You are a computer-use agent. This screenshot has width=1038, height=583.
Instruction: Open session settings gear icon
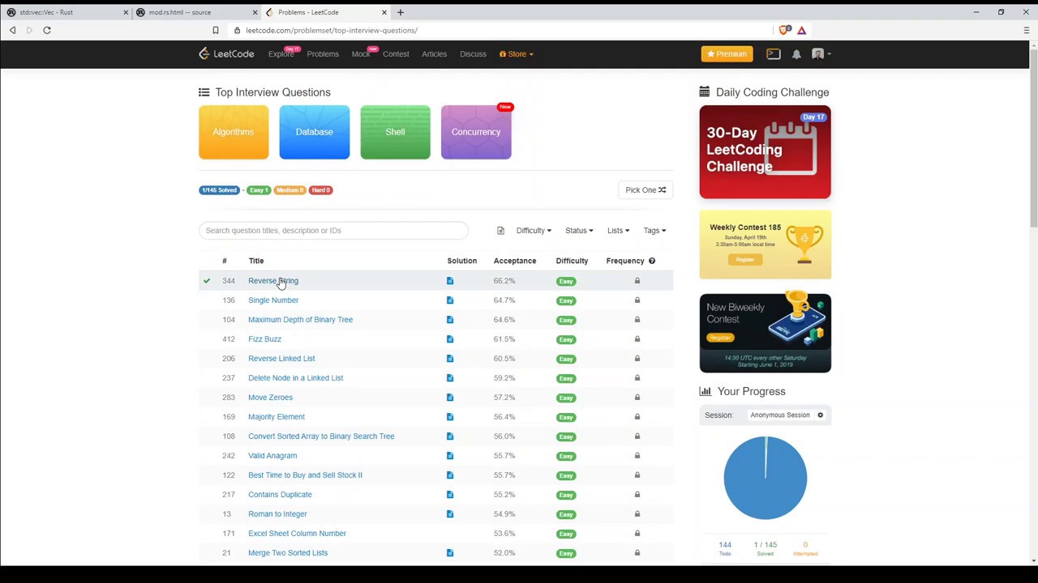tap(820, 415)
